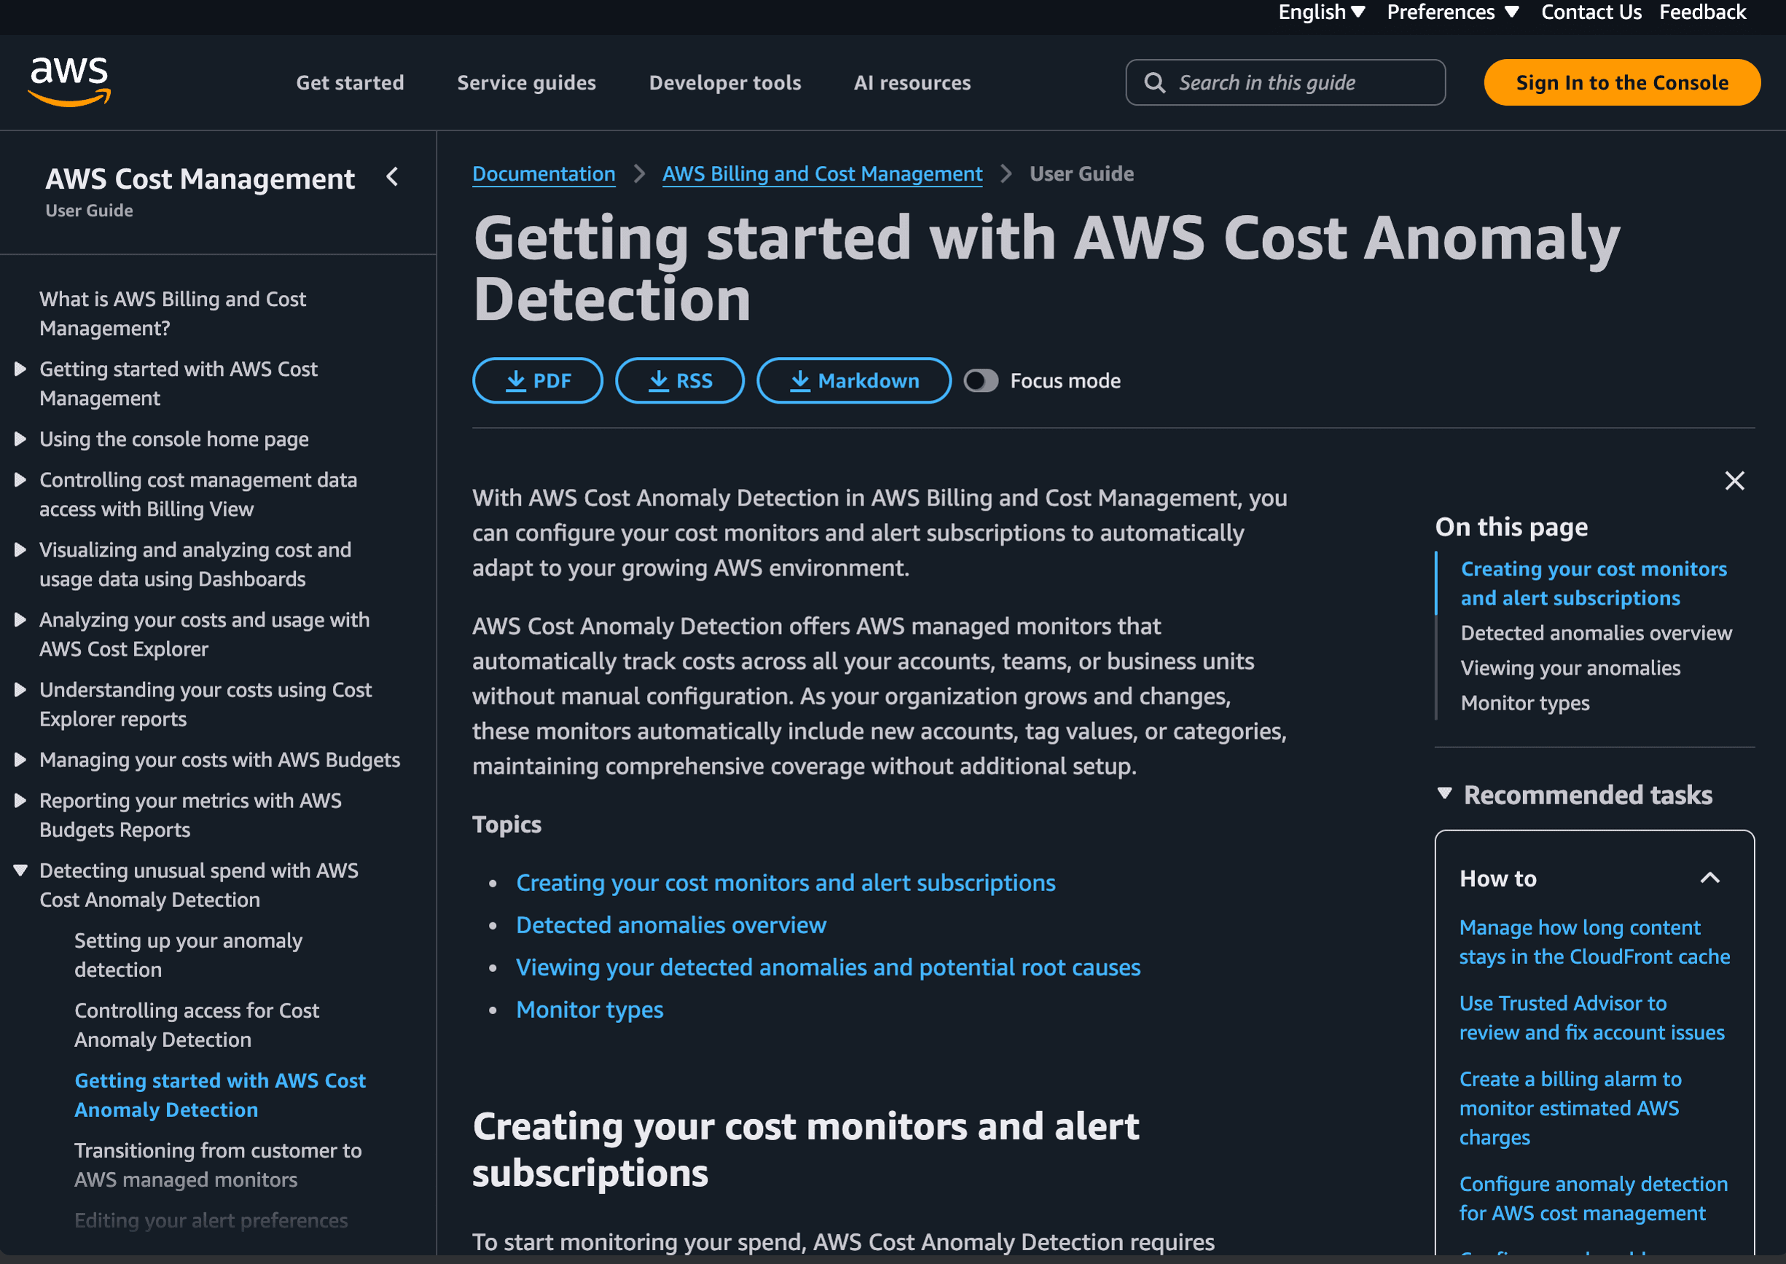Open Configure anomaly detection for AWS cost management

click(x=1593, y=1198)
